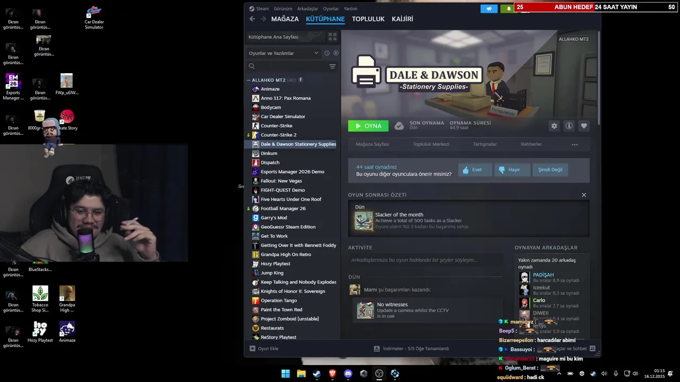The height and width of the screenshot is (382, 680).
Task: Click the recent activity clock filter icon
Action: [327, 53]
